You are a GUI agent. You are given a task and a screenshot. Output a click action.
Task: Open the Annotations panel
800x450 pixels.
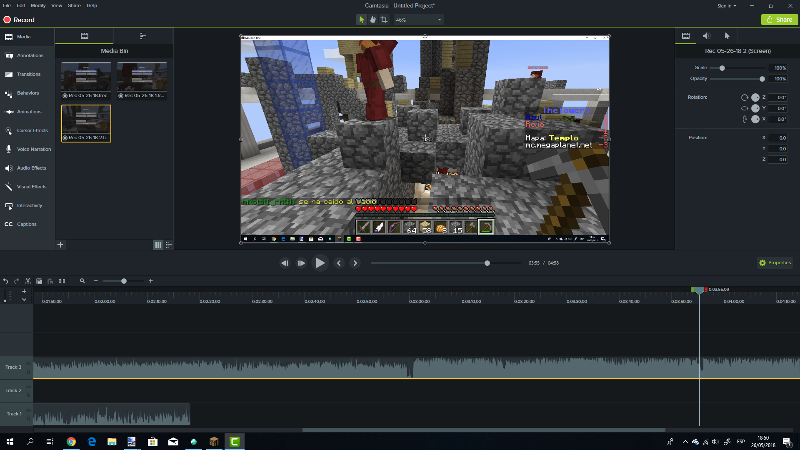(27, 55)
